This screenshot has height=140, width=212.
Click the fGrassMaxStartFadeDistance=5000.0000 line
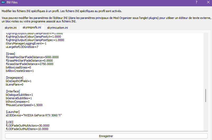[x=32, y=57]
